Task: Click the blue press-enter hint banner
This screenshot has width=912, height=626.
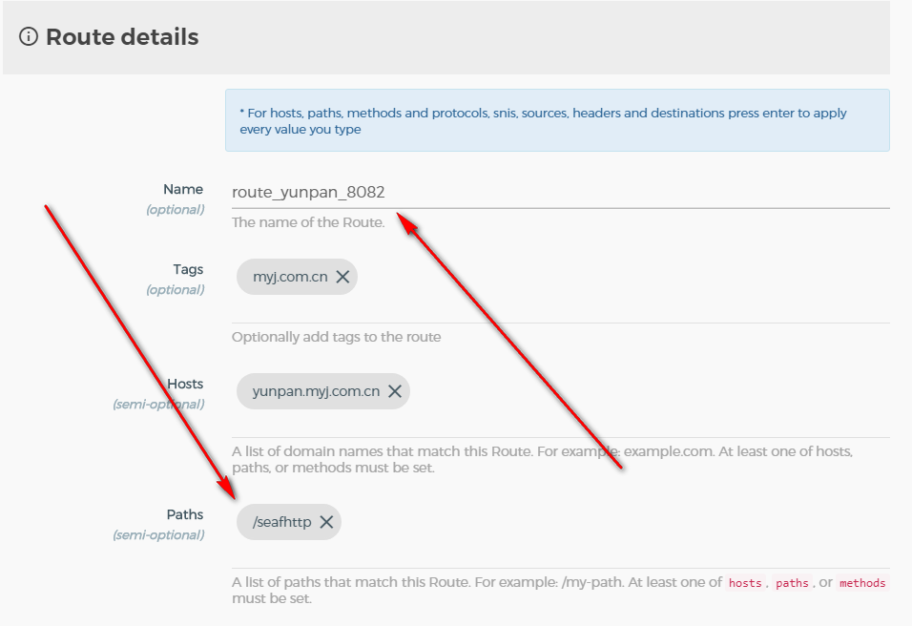Action: 557,120
